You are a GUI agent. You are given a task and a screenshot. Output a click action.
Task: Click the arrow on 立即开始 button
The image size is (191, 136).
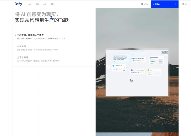tap(176, 4)
